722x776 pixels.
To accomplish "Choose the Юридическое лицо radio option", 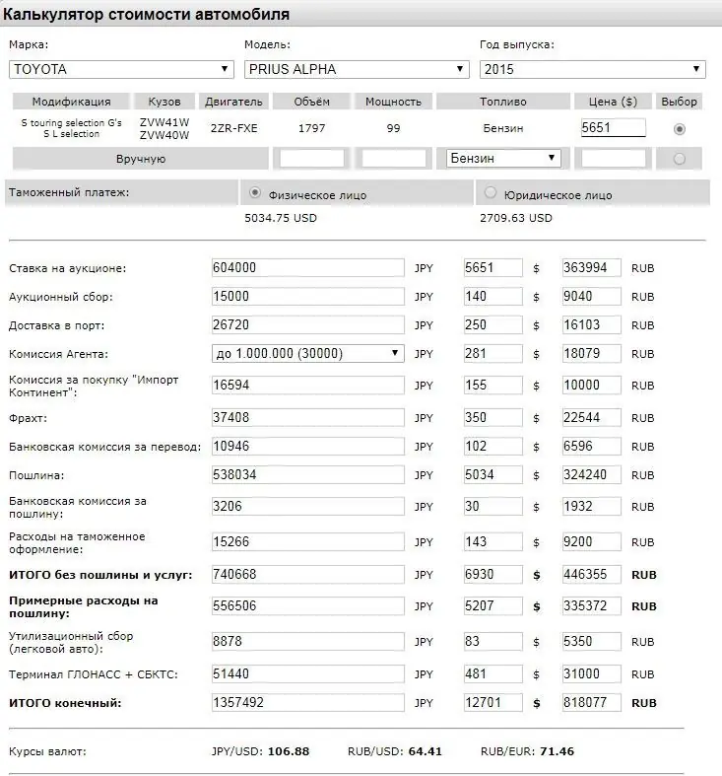I will tap(491, 192).
